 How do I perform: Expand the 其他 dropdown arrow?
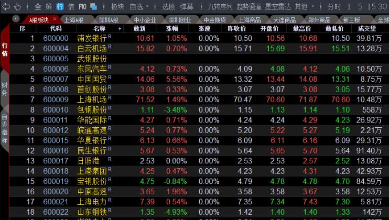pyautogui.click(x=313, y=6)
